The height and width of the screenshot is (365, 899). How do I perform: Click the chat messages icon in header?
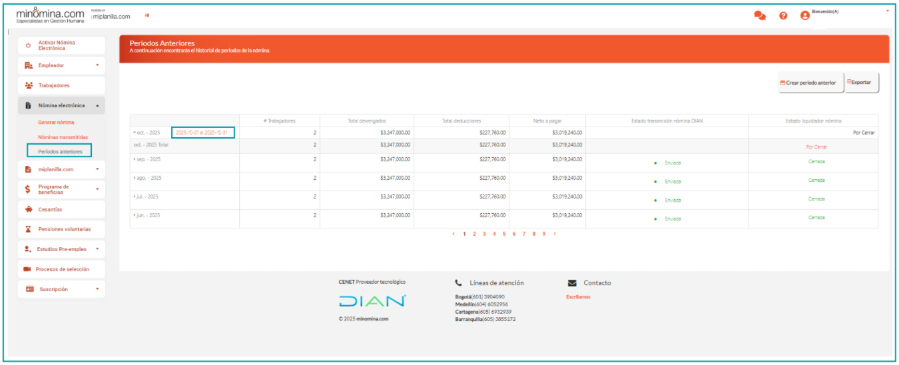pyautogui.click(x=760, y=16)
